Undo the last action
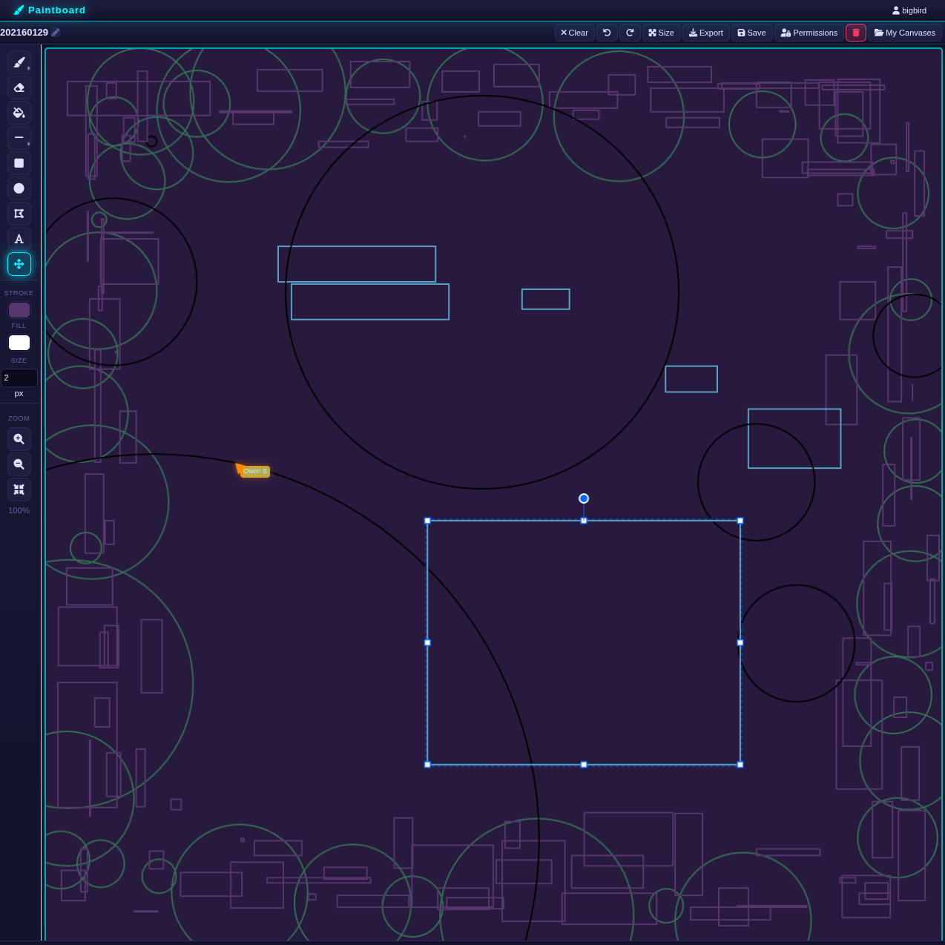 pos(607,33)
